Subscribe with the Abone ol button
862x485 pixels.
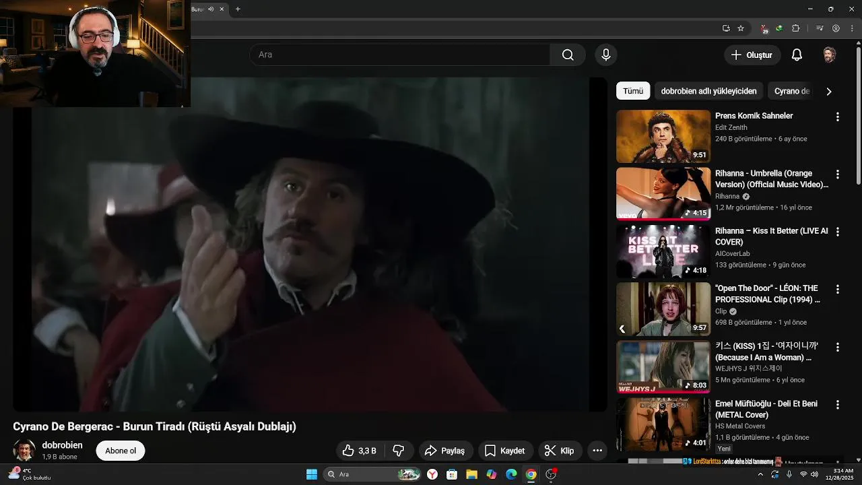(121, 451)
